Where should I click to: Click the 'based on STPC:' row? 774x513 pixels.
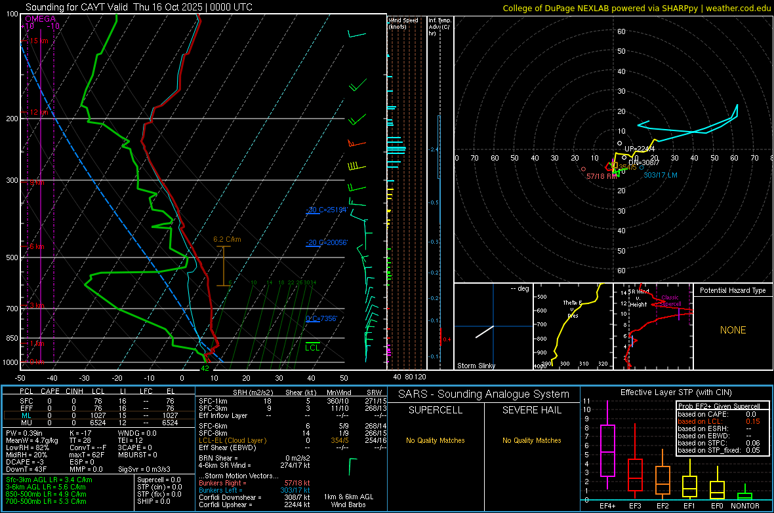[719, 443]
